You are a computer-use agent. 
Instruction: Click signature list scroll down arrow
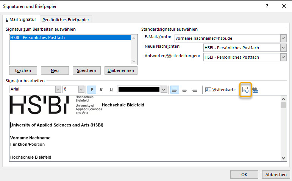(x=134, y=61)
